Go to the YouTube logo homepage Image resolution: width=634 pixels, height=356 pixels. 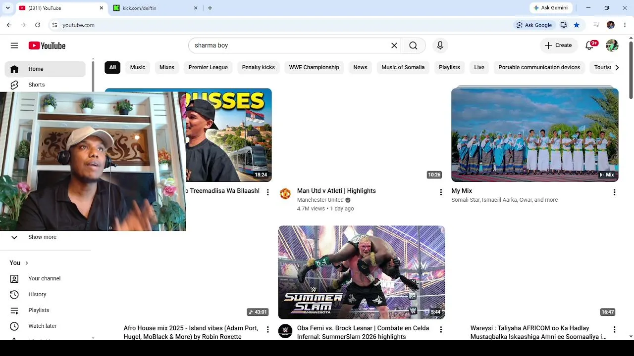[x=47, y=45]
